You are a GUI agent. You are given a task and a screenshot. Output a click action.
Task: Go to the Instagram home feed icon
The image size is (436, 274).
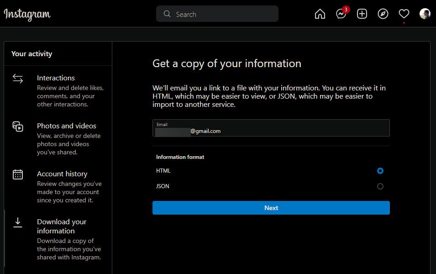[320, 14]
